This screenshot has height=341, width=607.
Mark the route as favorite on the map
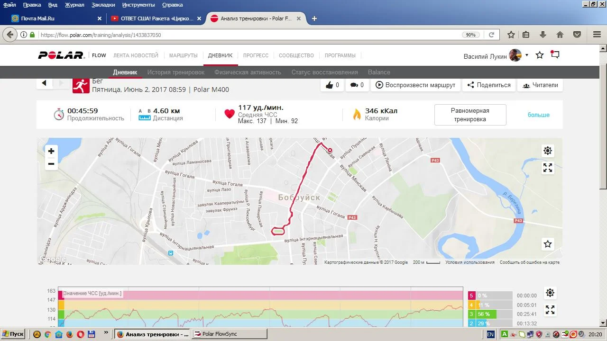548,244
